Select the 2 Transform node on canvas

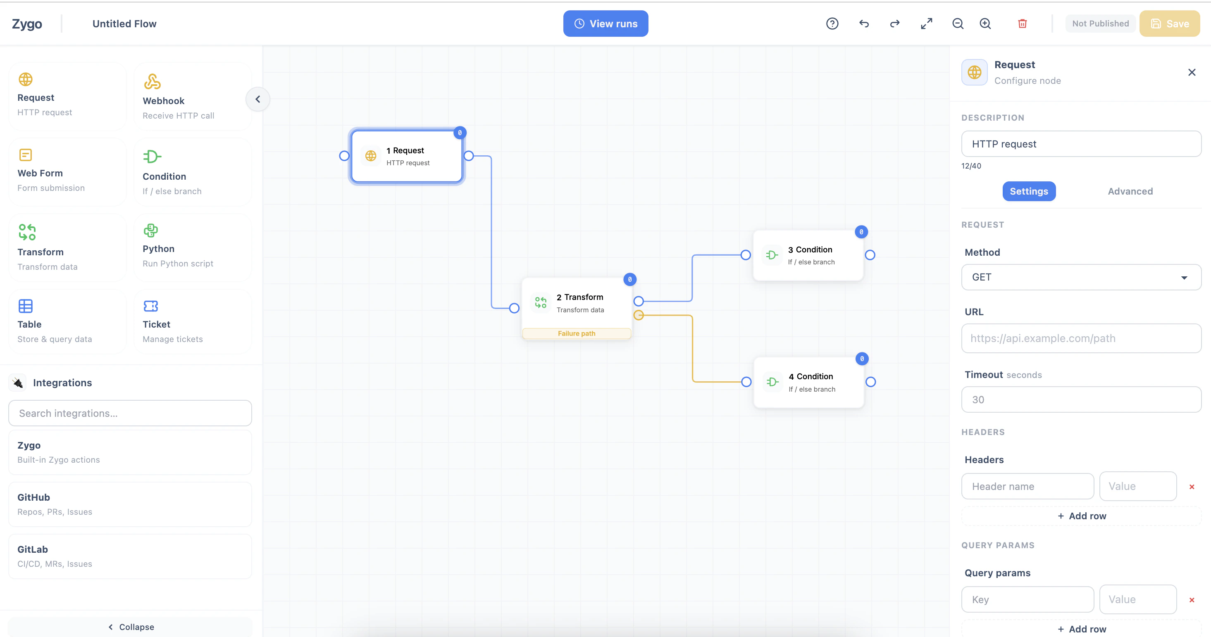pyautogui.click(x=576, y=303)
